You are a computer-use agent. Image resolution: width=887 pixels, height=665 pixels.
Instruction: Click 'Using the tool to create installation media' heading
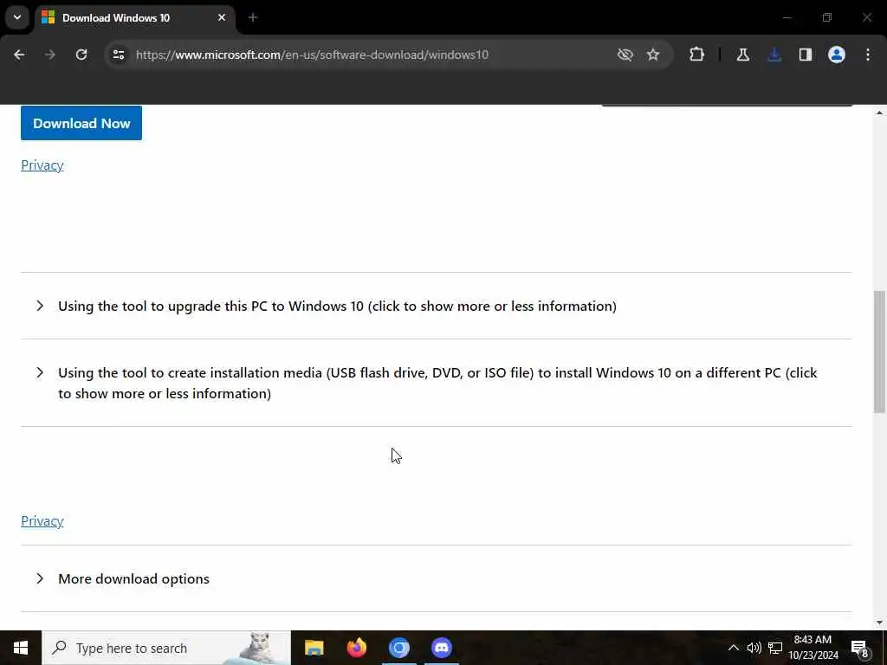(437, 383)
